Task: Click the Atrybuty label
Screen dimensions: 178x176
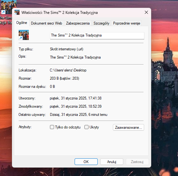Action: pyautogui.click(x=25, y=127)
